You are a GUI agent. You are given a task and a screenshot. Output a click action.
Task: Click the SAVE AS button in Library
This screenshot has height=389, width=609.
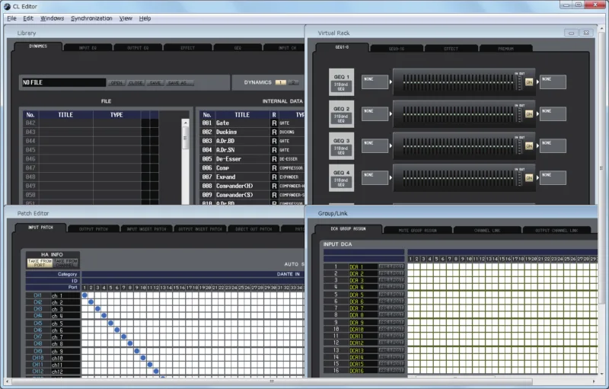tap(179, 83)
